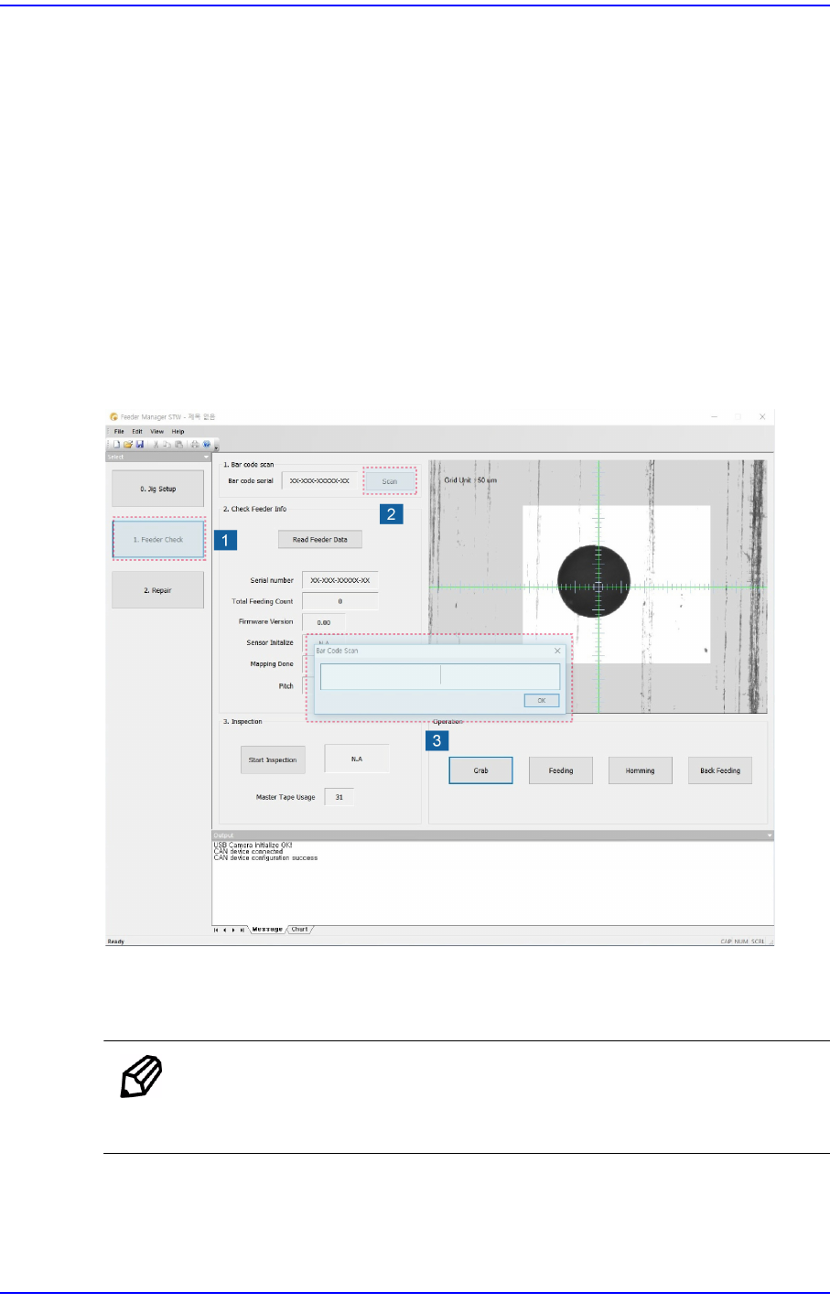Open the Edit menu
This screenshot has height=1303, width=830.
click(x=137, y=431)
